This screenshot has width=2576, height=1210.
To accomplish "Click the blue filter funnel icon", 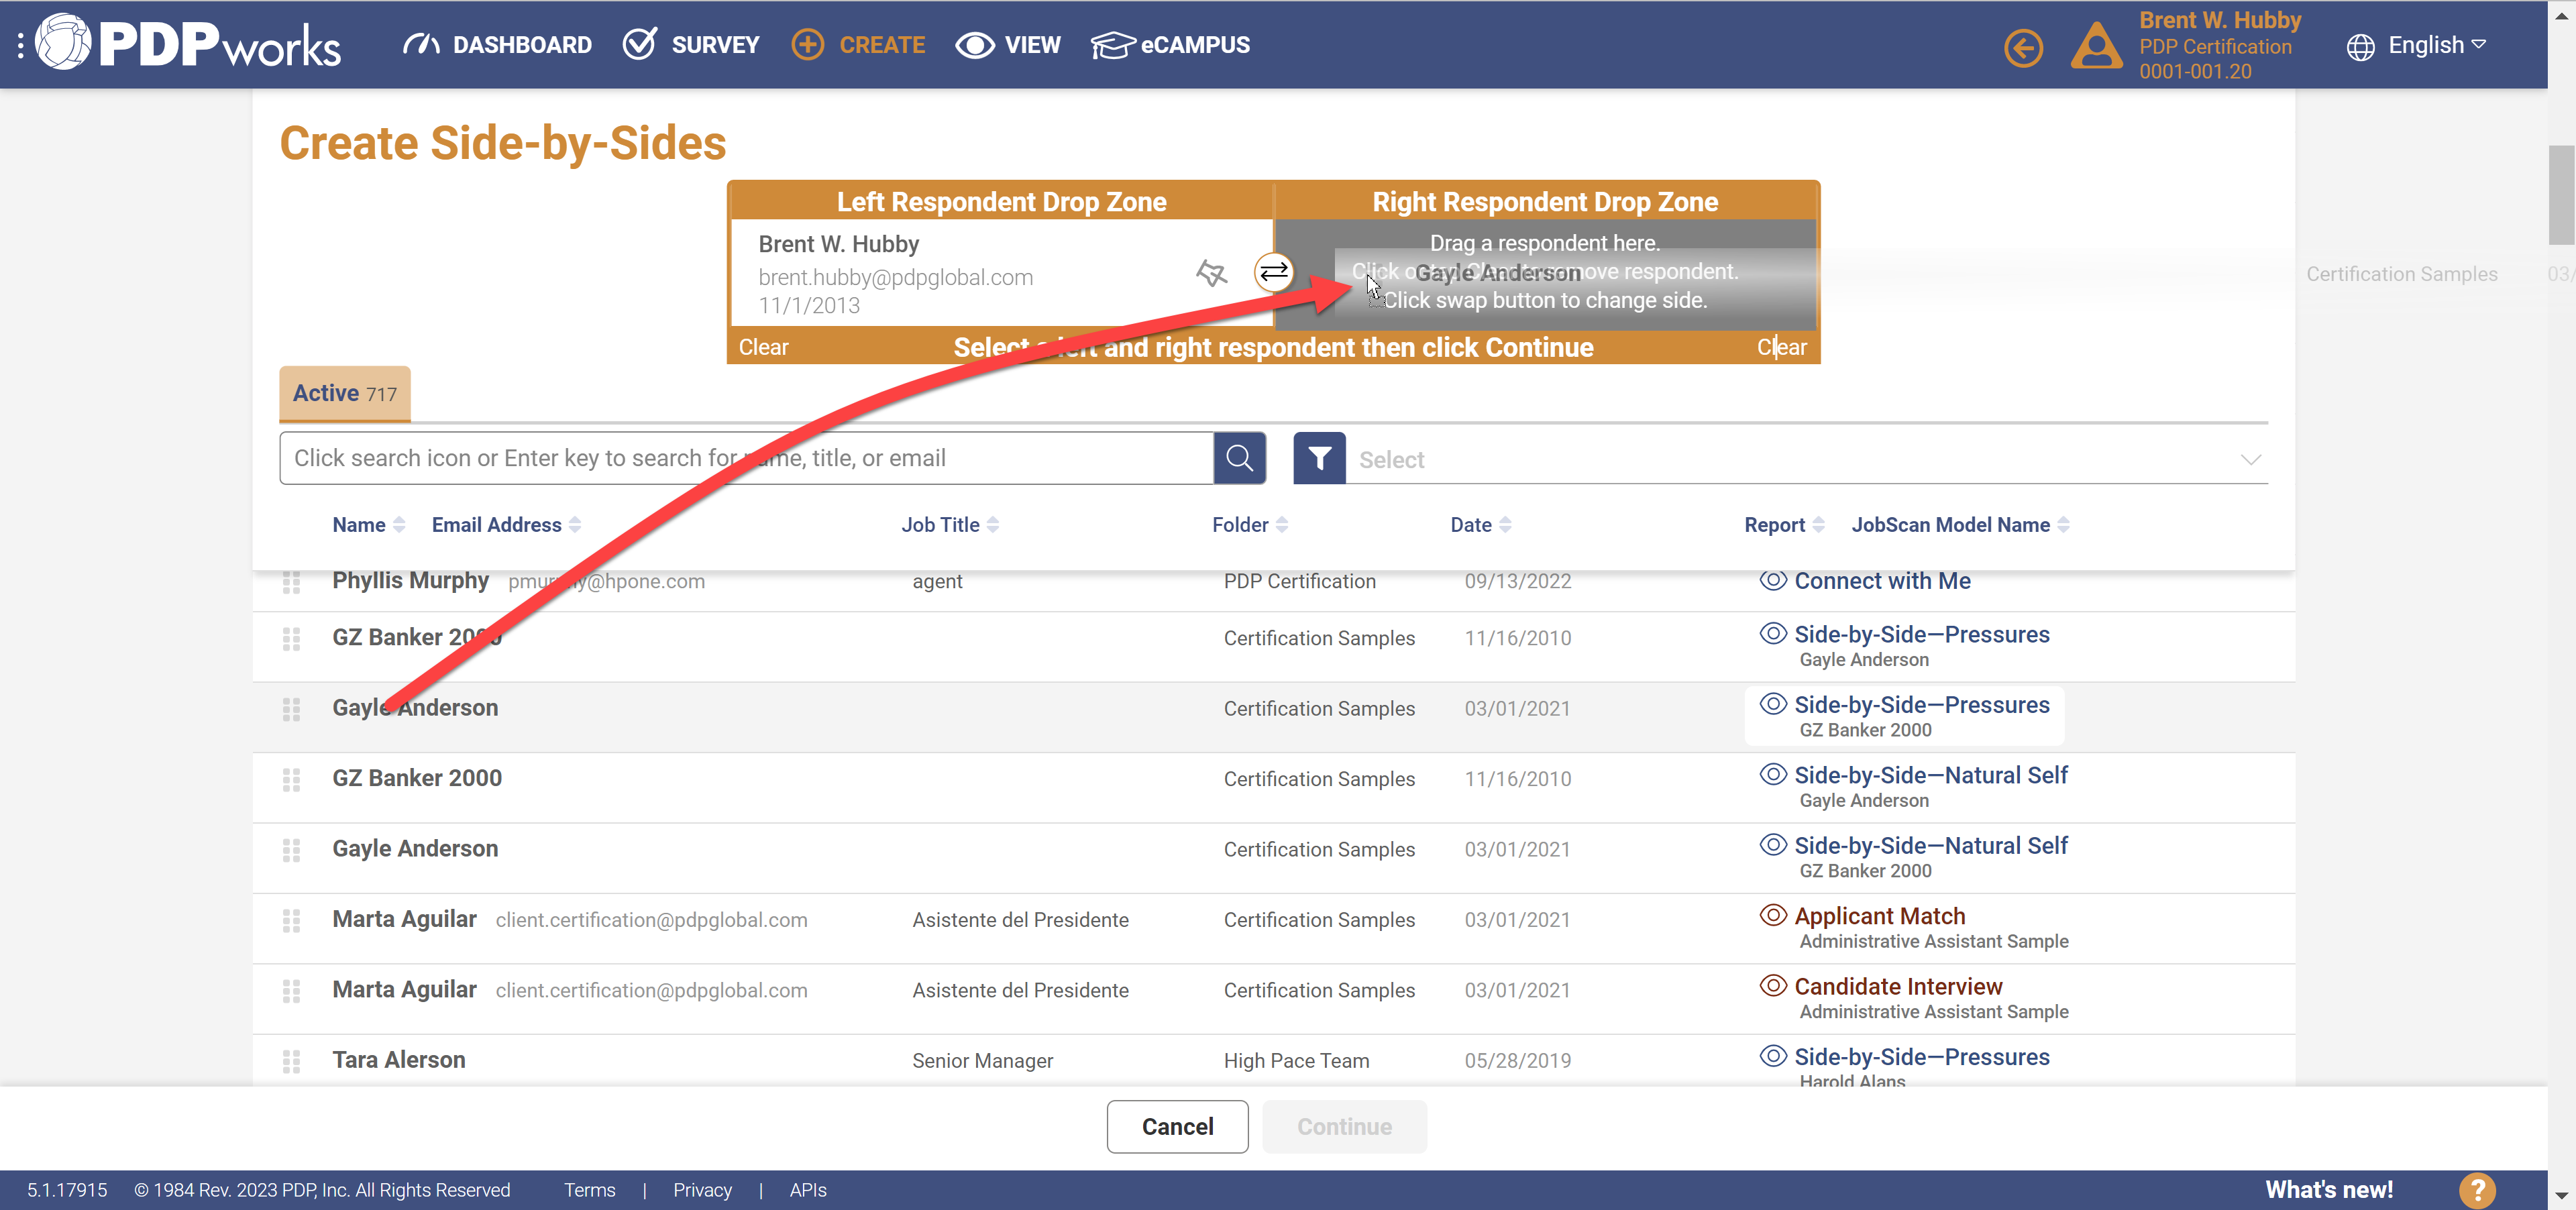I will point(1319,458).
